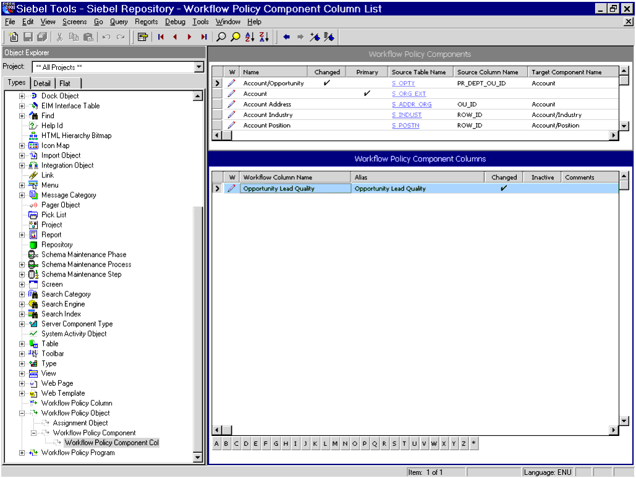636x478 pixels.
Task: Click the Add Bookmark icon
Action: (x=315, y=37)
